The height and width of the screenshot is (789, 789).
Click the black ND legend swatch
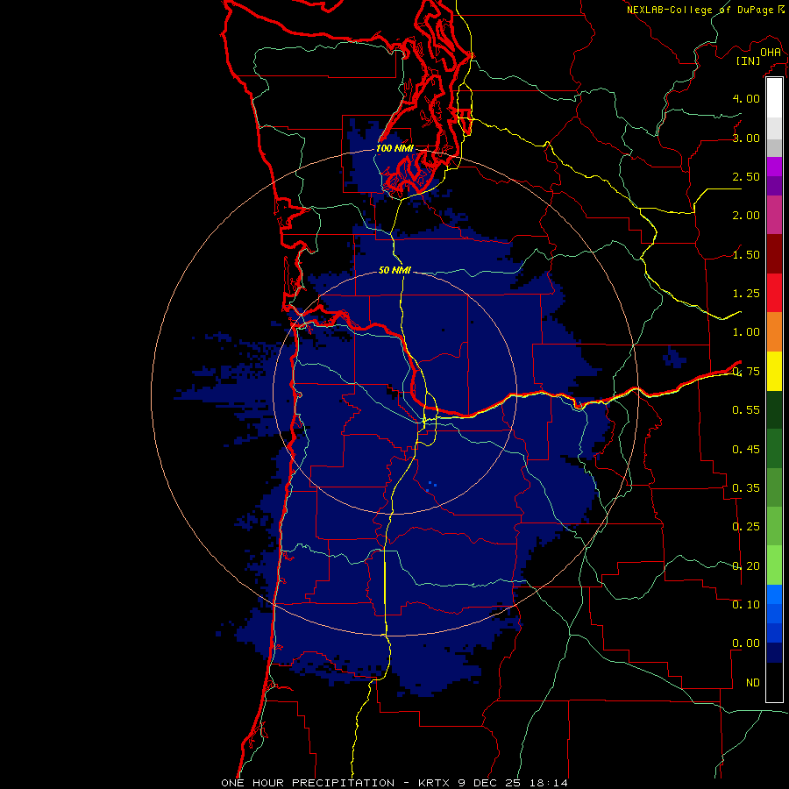tap(774, 682)
